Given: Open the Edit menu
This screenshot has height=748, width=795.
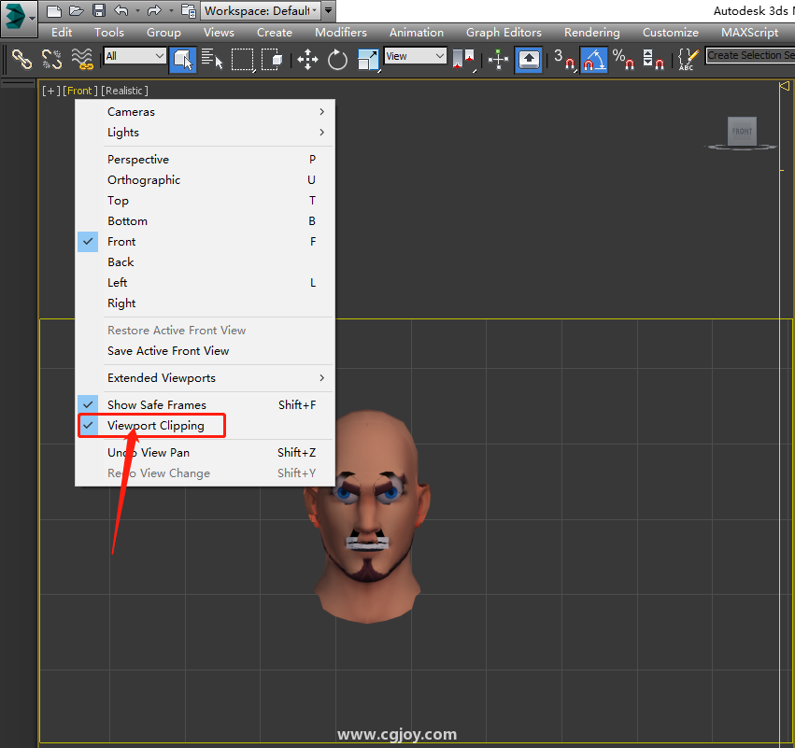Looking at the screenshot, I should click(x=62, y=33).
